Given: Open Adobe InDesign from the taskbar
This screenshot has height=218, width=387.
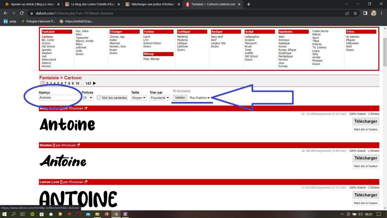Looking at the screenshot, I should point(79,214).
